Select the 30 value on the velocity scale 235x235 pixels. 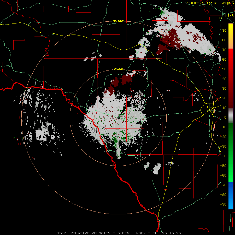(x=224, y=89)
